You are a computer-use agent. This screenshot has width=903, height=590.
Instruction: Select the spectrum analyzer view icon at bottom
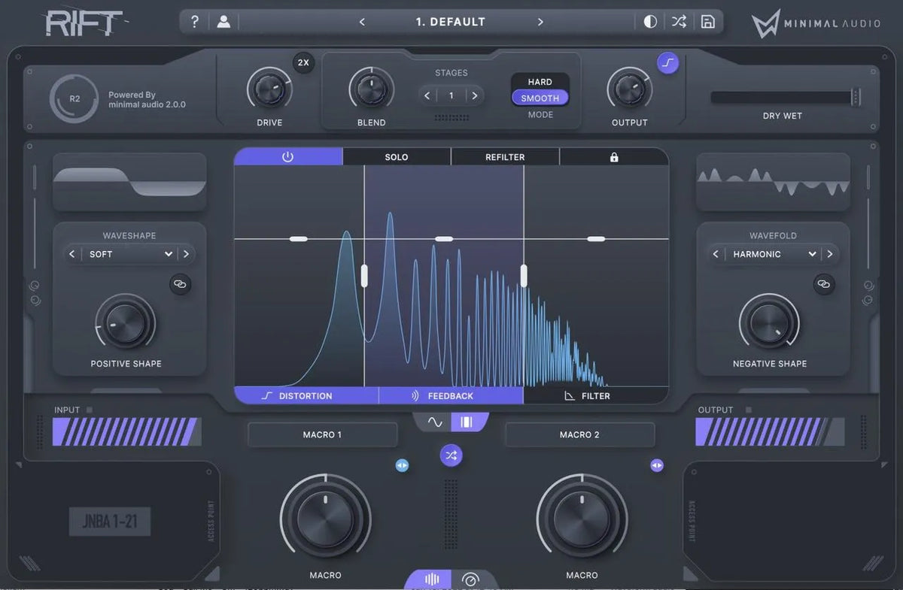pyautogui.click(x=431, y=579)
